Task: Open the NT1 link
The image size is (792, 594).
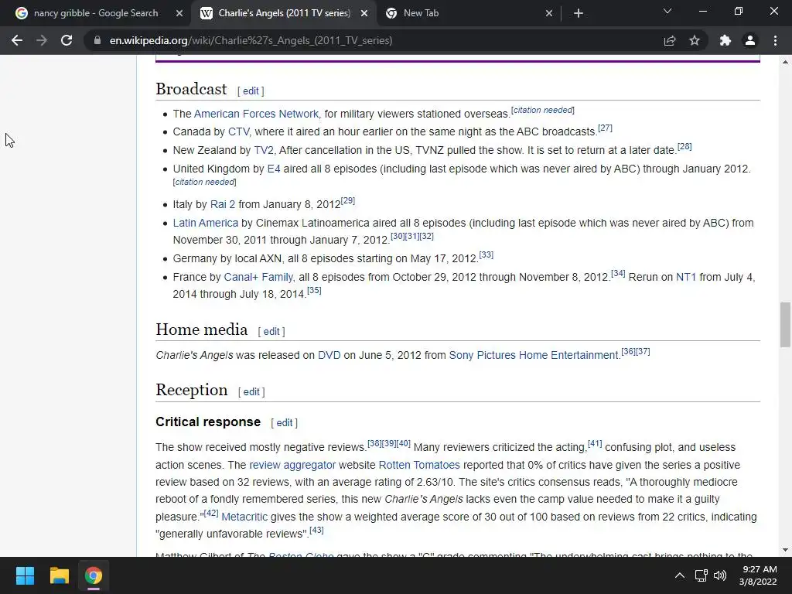Action: [x=686, y=277]
